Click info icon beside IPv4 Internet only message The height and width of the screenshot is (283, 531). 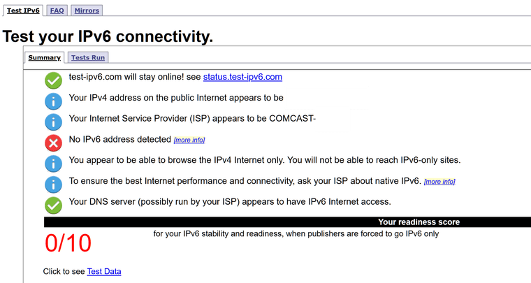[54, 164]
